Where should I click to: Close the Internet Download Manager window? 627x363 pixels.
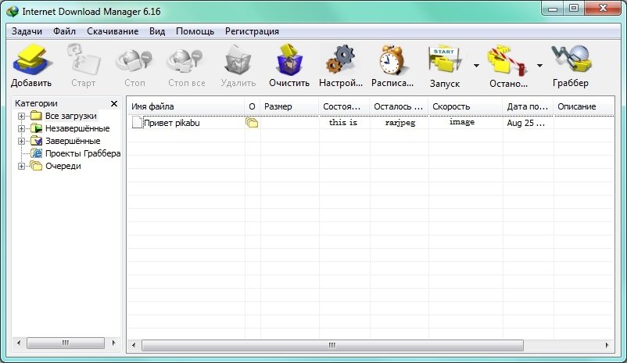[x=603, y=9]
